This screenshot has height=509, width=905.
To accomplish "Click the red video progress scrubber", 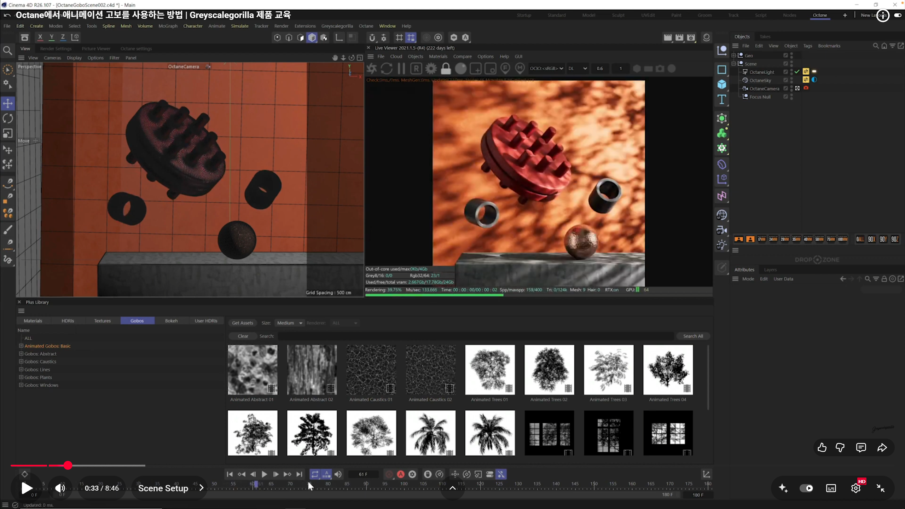I will pos(68,465).
